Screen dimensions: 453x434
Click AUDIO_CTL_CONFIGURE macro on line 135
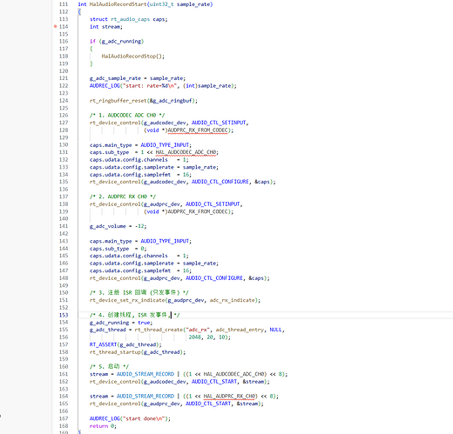(220, 182)
